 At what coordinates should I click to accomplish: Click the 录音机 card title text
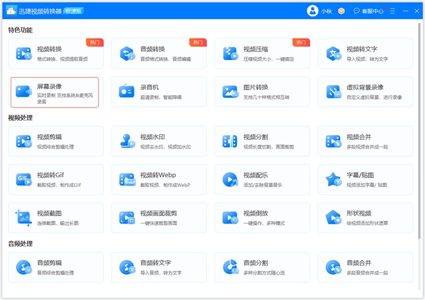click(x=150, y=87)
